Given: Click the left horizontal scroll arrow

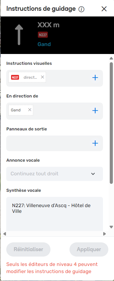Looking at the screenshot, I should (x=5, y=234).
